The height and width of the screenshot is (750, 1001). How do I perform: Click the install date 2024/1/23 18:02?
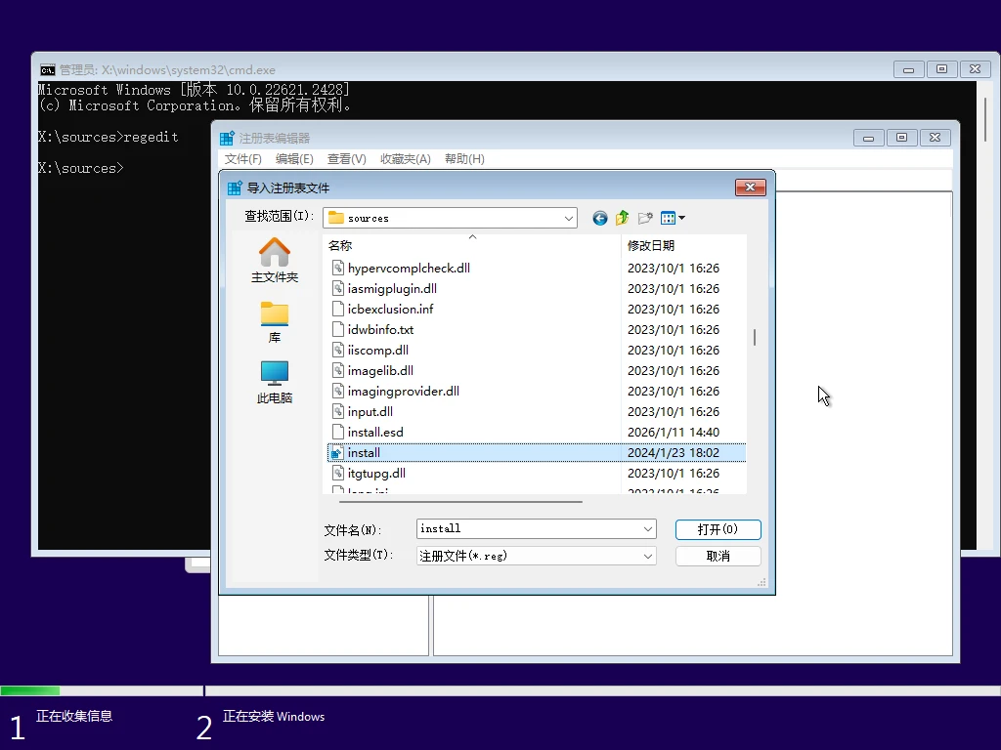coord(674,453)
